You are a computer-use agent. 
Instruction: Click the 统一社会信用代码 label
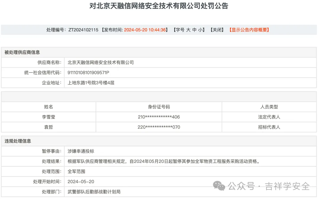coord(43,72)
